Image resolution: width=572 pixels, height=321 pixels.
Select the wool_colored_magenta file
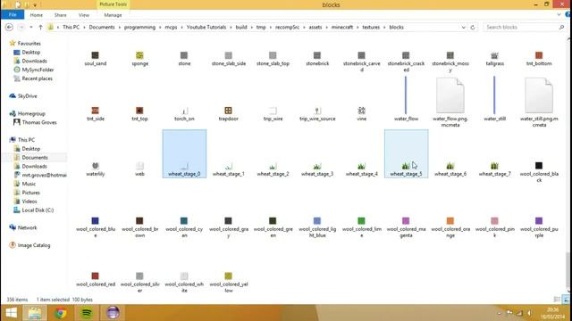(x=406, y=228)
